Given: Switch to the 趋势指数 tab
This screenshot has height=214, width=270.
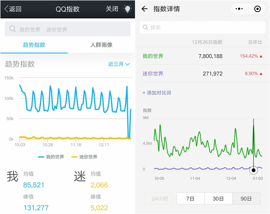Looking at the screenshot, I should coord(34,45).
